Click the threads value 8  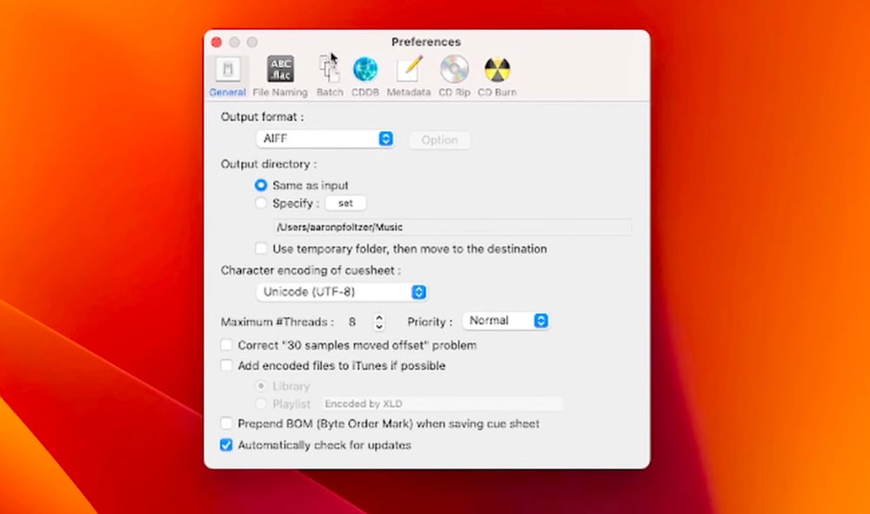[352, 322]
